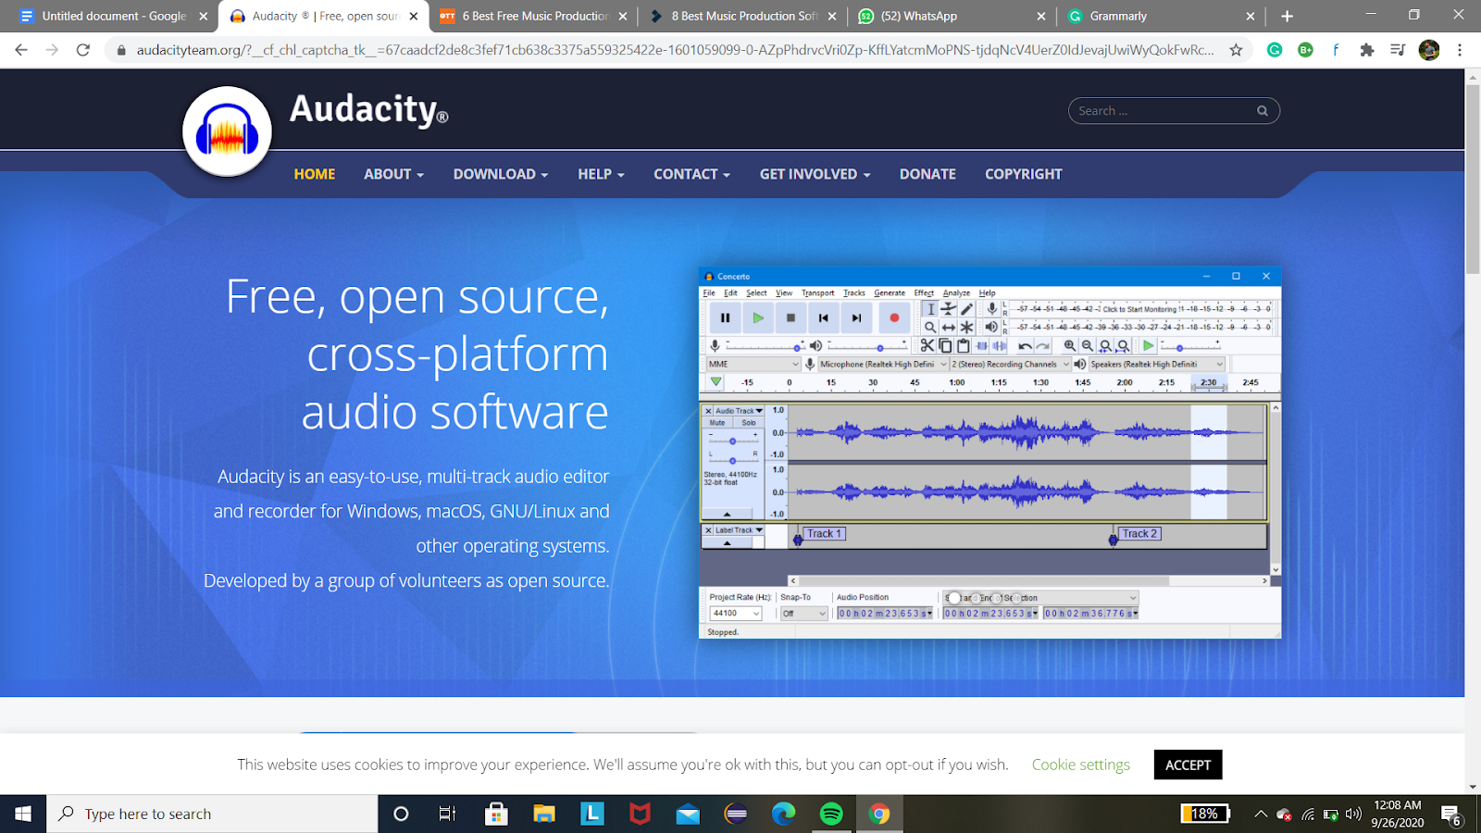Open Spotify from the taskbar
Image resolution: width=1481 pixels, height=833 pixels.
831,814
